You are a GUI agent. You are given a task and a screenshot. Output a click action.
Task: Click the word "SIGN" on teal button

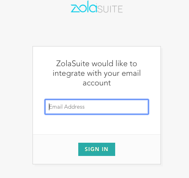point(92,149)
